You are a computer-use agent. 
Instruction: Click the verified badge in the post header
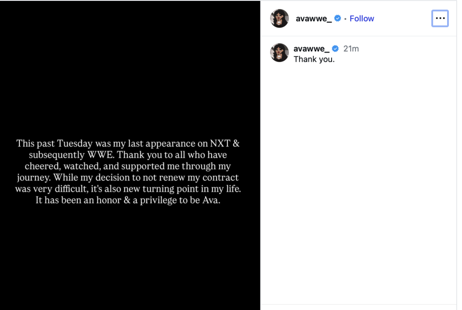pyautogui.click(x=337, y=19)
